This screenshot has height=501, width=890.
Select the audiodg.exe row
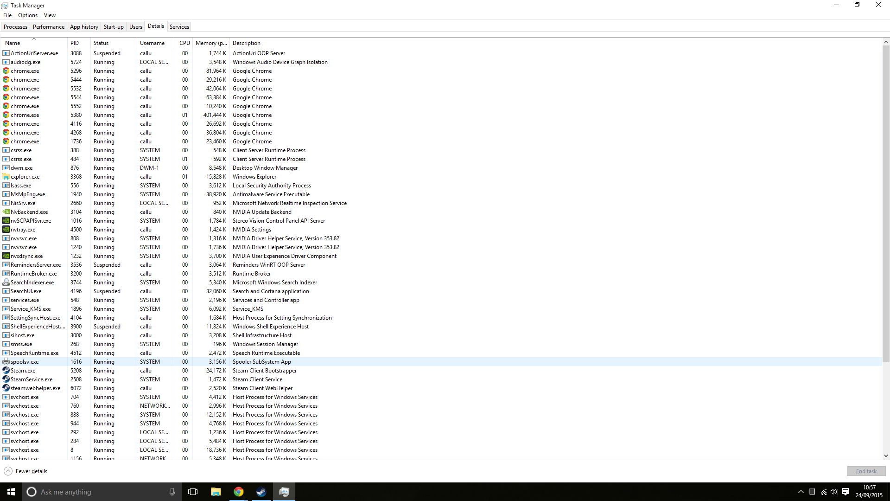pos(441,62)
